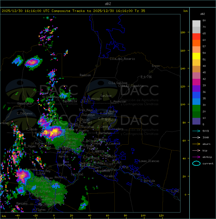Viewport: 216px width, 219px height.
Task: Click the TUNUYAN label
Action: click(x=55, y=203)
